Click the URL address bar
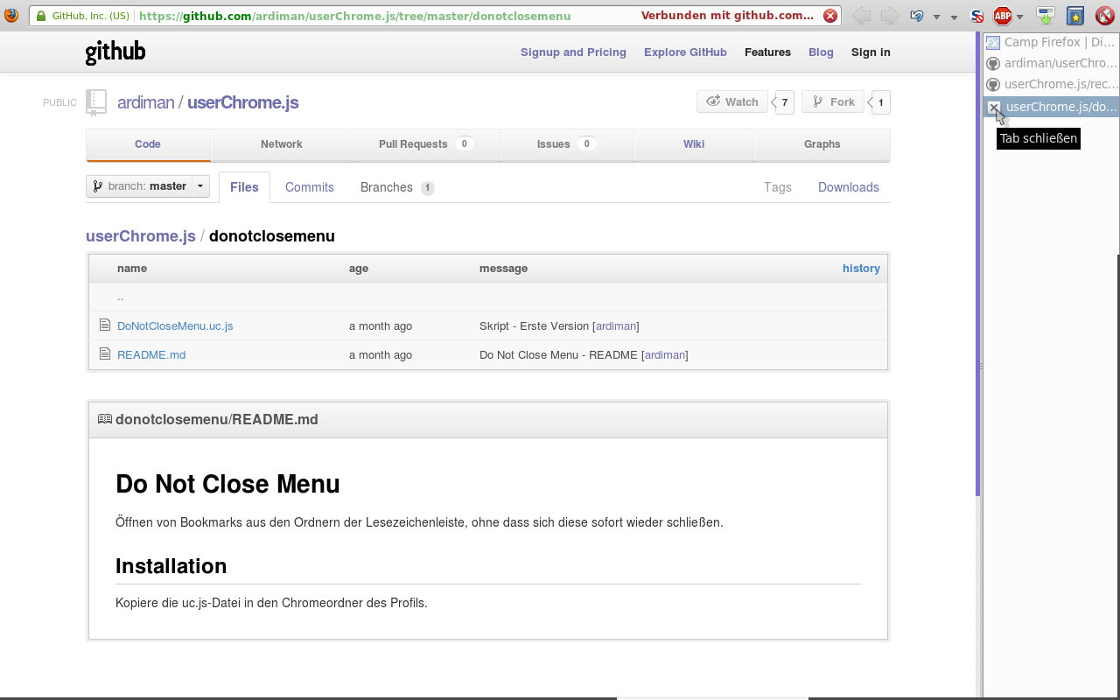The image size is (1120, 700). [434, 16]
